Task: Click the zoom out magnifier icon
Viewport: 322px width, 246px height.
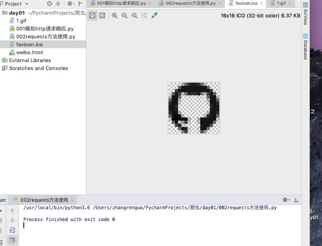Action: 125,15
